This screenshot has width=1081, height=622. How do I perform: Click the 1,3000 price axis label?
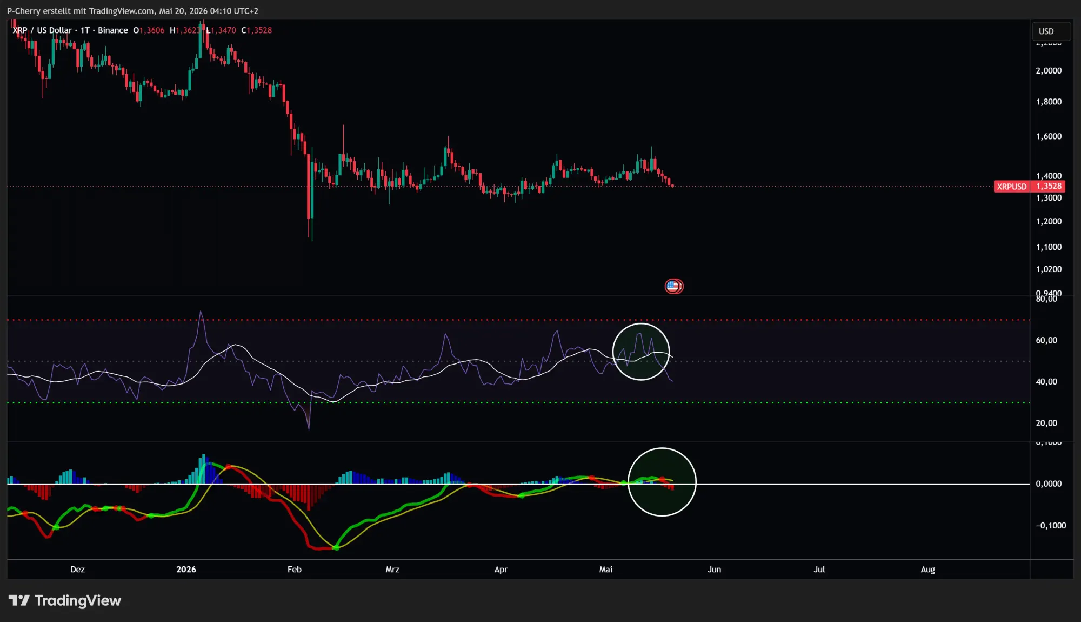click(1049, 198)
